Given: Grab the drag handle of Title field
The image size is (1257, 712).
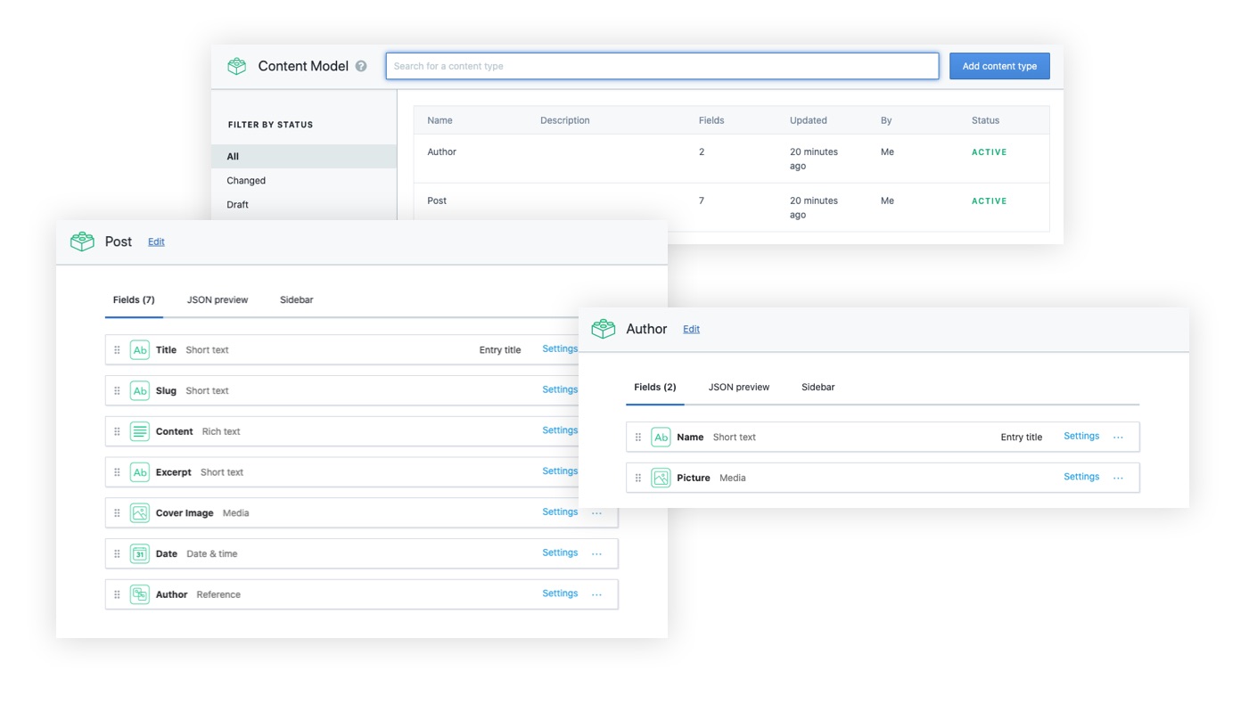Looking at the screenshot, I should click(x=117, y=350).
